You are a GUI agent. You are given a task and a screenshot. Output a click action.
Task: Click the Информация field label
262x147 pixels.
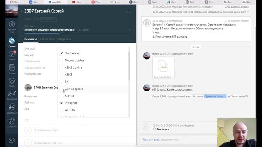click(33, 74)
